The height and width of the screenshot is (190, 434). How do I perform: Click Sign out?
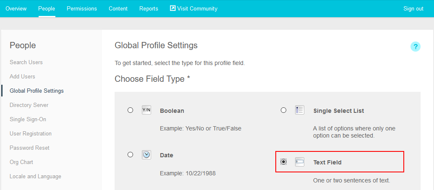click(x=413, y=8)
